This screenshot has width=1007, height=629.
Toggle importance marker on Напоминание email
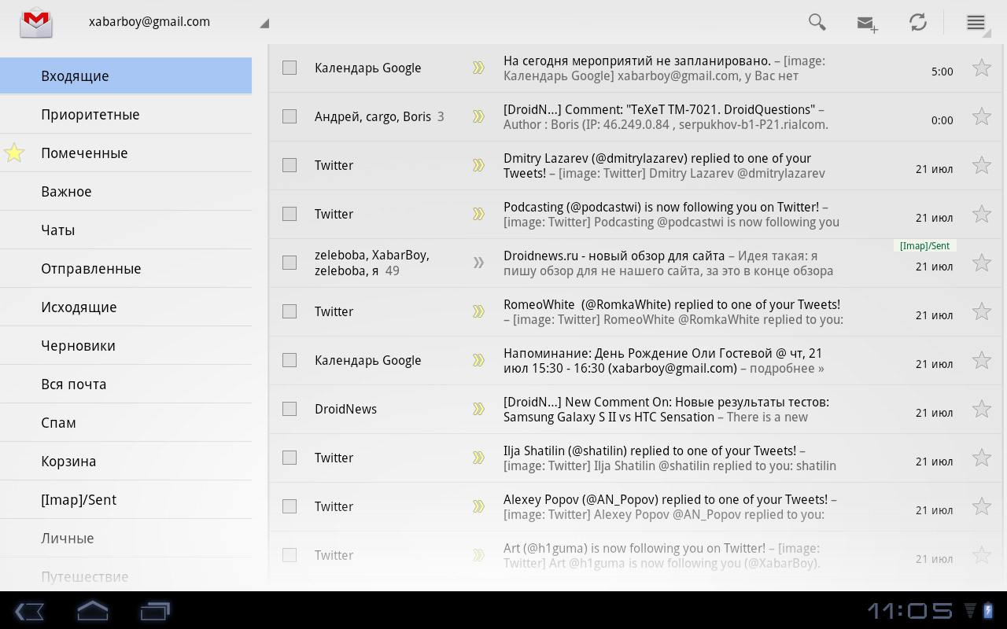(478, 360)
